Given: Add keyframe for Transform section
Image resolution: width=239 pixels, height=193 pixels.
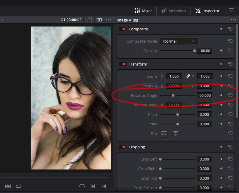Looking at the screenshot, I should point(221,64).
